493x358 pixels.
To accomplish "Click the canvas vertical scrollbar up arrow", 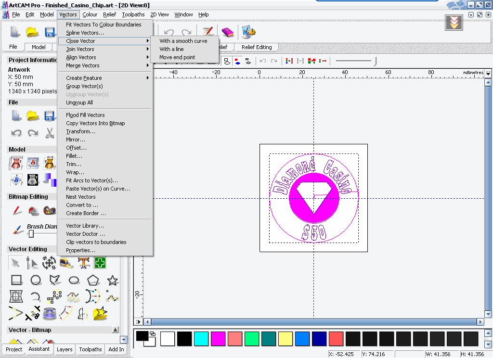I will (x=488, y=83).
